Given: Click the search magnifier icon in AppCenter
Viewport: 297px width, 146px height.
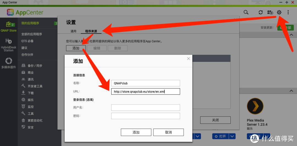Looking at the screenshot, I should click(246, 12).
